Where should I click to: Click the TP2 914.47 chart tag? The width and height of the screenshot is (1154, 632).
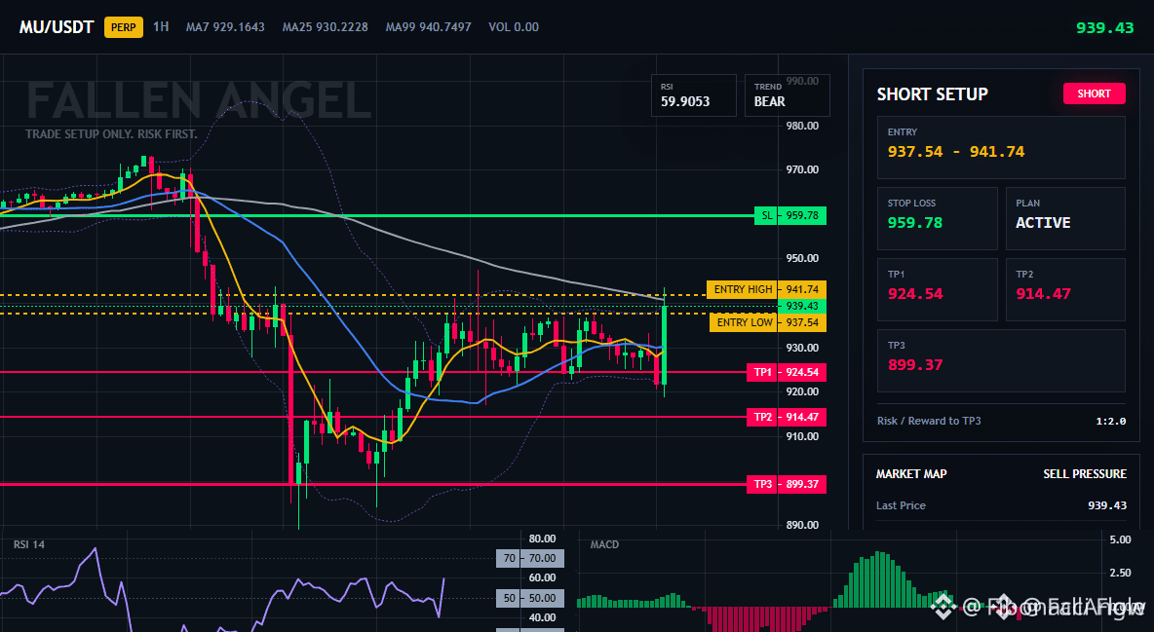point(786,417)
